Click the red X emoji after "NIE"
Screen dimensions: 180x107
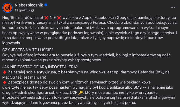(x=59, y=18)
